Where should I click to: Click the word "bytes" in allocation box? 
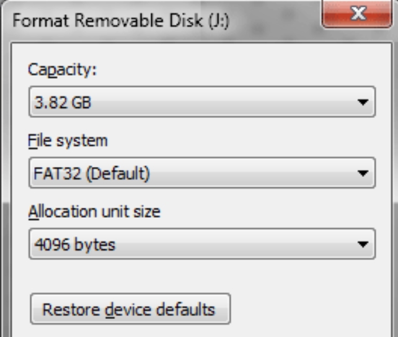[94, 245]
